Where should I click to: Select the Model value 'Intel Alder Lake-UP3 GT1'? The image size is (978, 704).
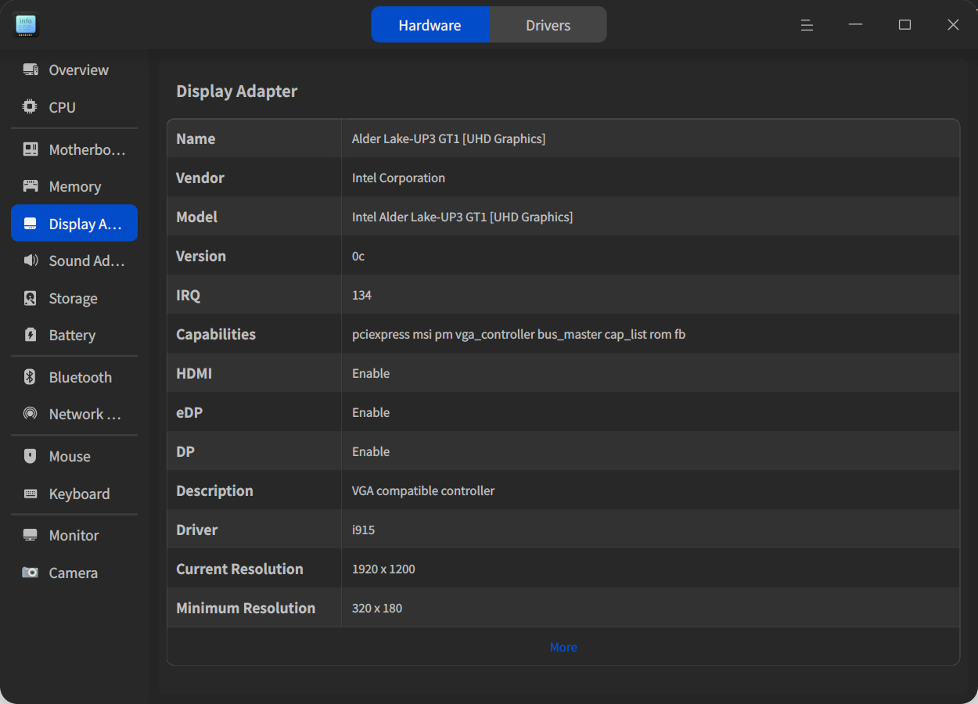462,217
